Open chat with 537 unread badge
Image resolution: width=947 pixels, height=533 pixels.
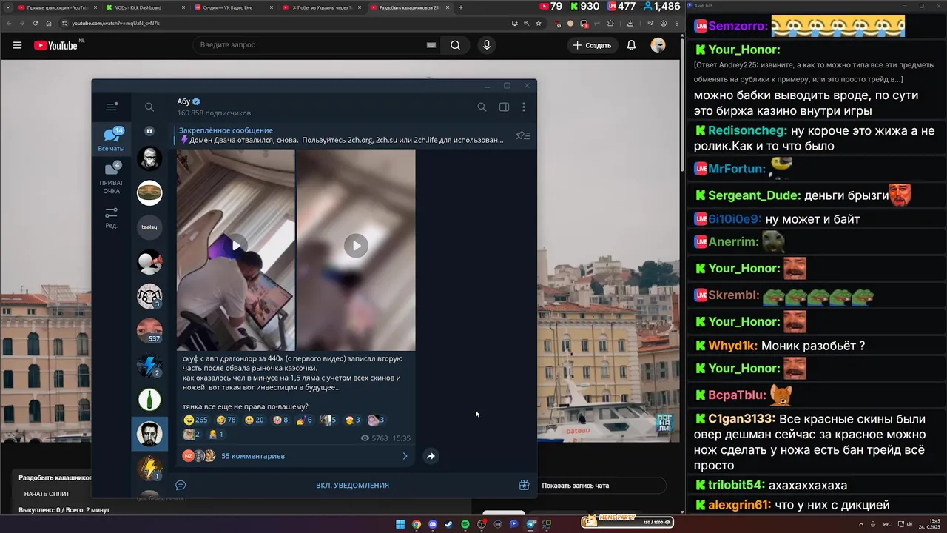pos(149,331)
